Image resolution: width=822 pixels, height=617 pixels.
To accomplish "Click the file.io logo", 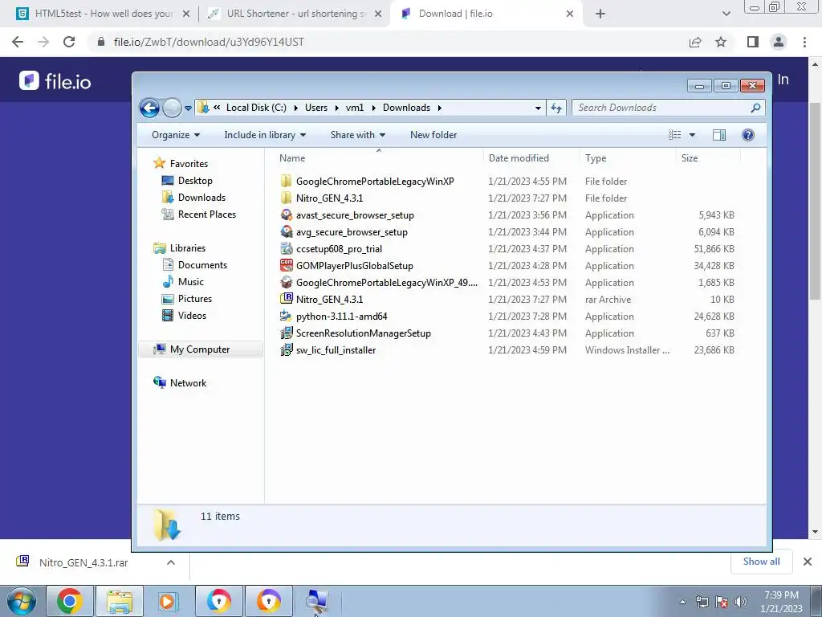I will (55, 81).
